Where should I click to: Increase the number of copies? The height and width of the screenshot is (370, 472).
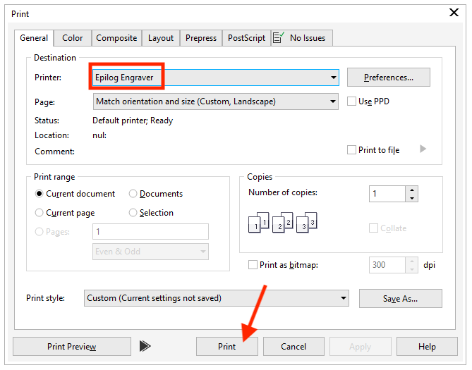click(411, 190)
